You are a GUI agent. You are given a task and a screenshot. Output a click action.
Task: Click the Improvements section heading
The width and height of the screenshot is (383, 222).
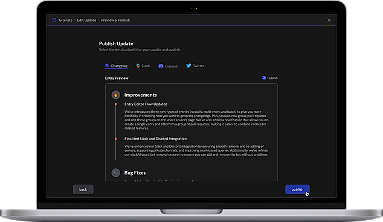click(x=140, y=95)
